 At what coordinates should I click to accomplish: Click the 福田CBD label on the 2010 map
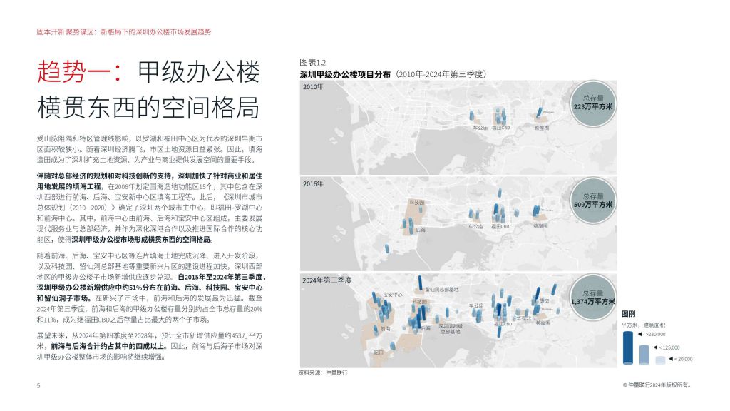coord(501,128)
